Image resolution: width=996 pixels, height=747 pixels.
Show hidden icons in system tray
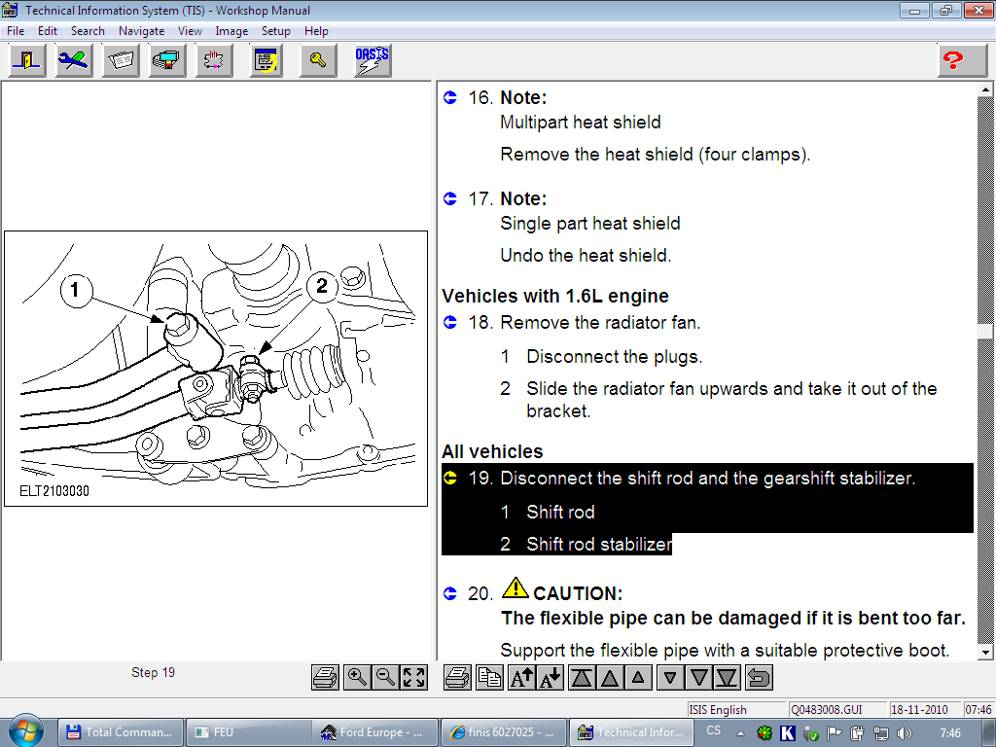tap(741, 732)
